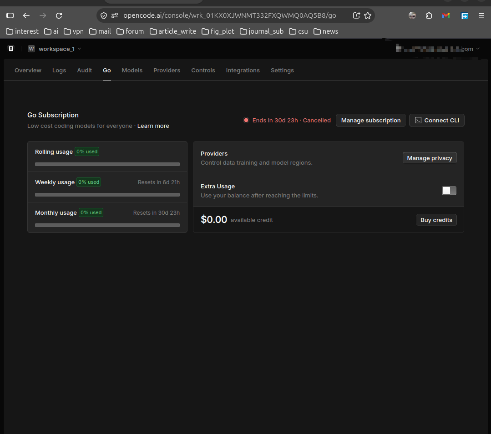
Task: Go back to the previous page
Action: (x=26, y=15)
